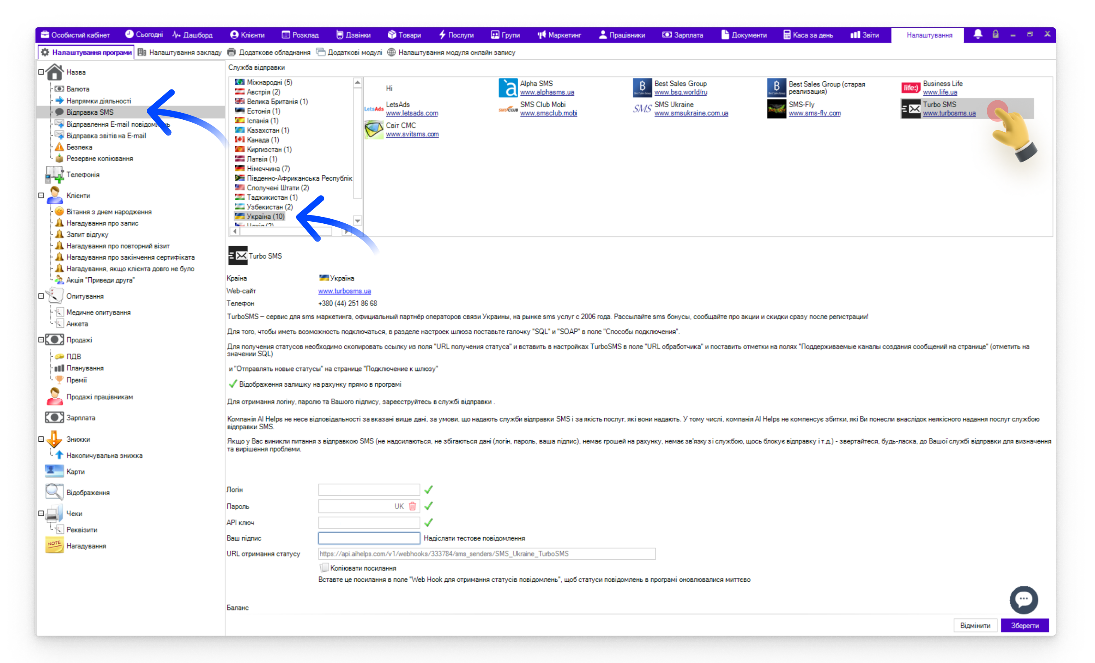Screen dimensions: 1095x663
Task: Switch to Додаткові модулі tab
Action: (x=349, y=52)
